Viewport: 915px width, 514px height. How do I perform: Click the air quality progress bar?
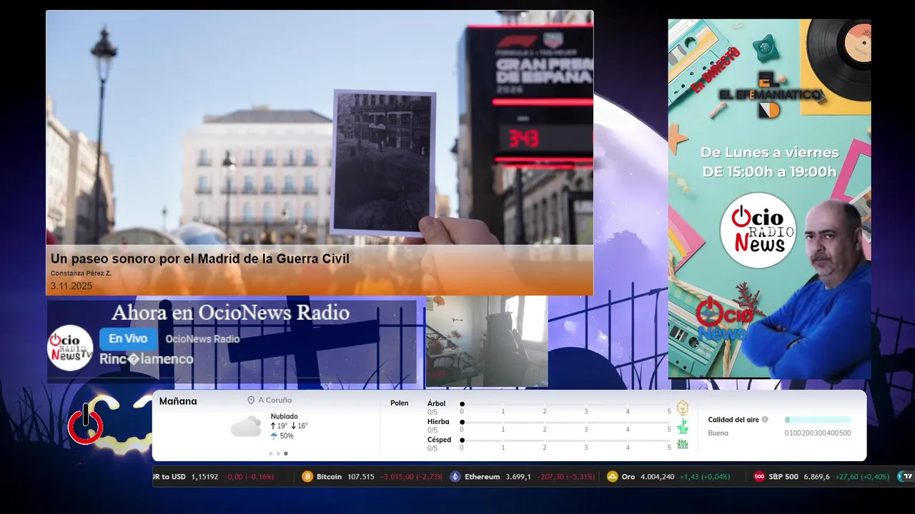(818, 420)
